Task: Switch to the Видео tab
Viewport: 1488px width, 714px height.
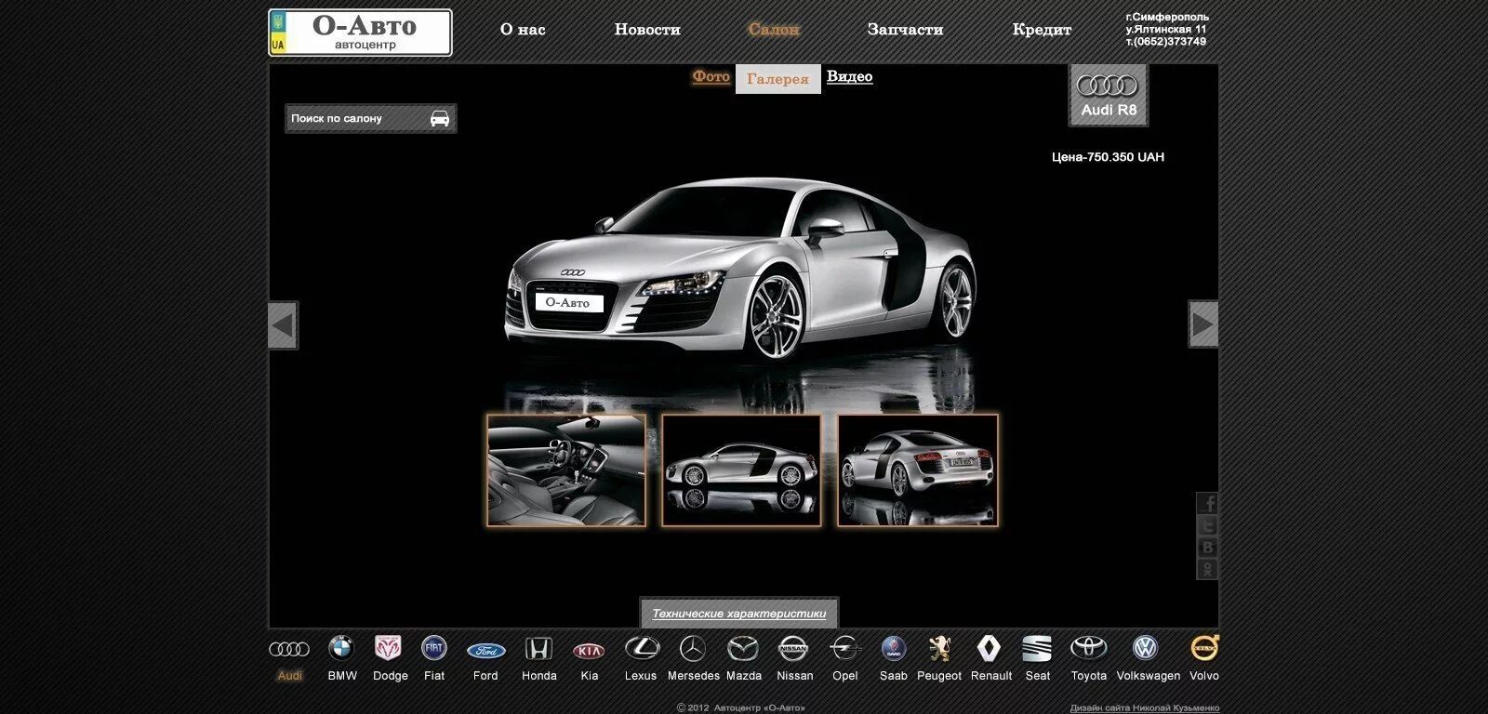Action: [849, 76]
